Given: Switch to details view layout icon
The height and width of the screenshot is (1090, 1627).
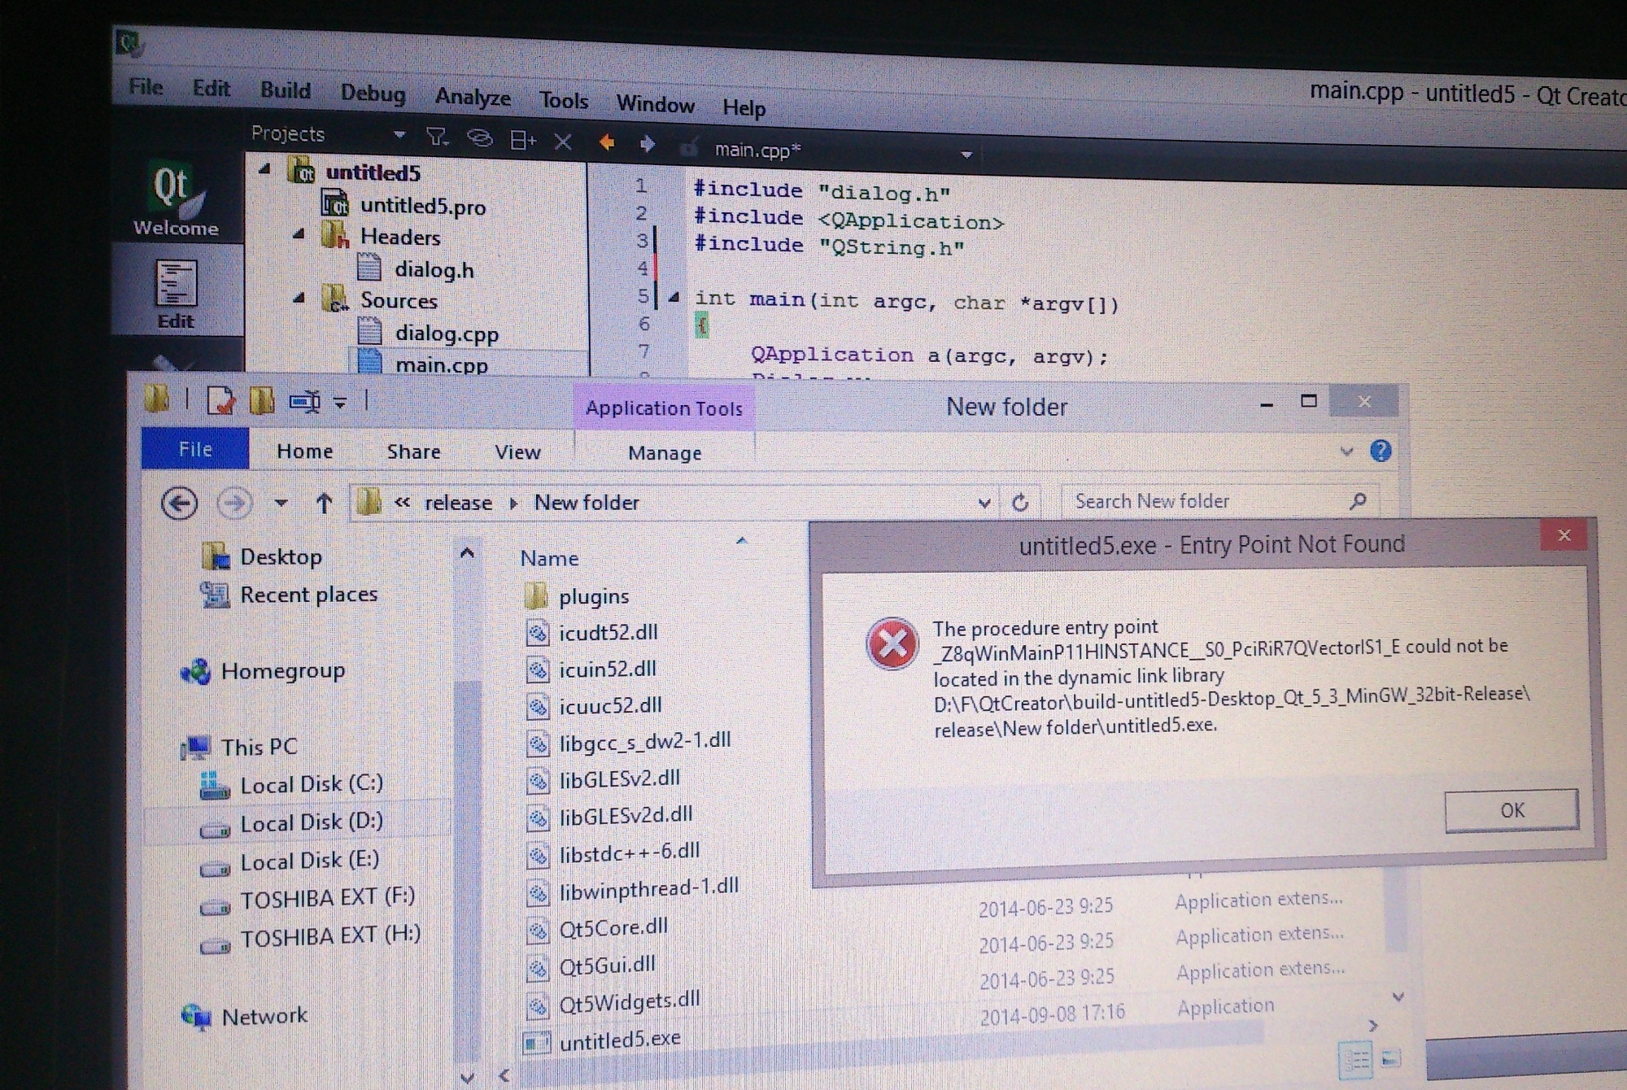Looking at the screenshot, I should (x=1356, y=1059).
